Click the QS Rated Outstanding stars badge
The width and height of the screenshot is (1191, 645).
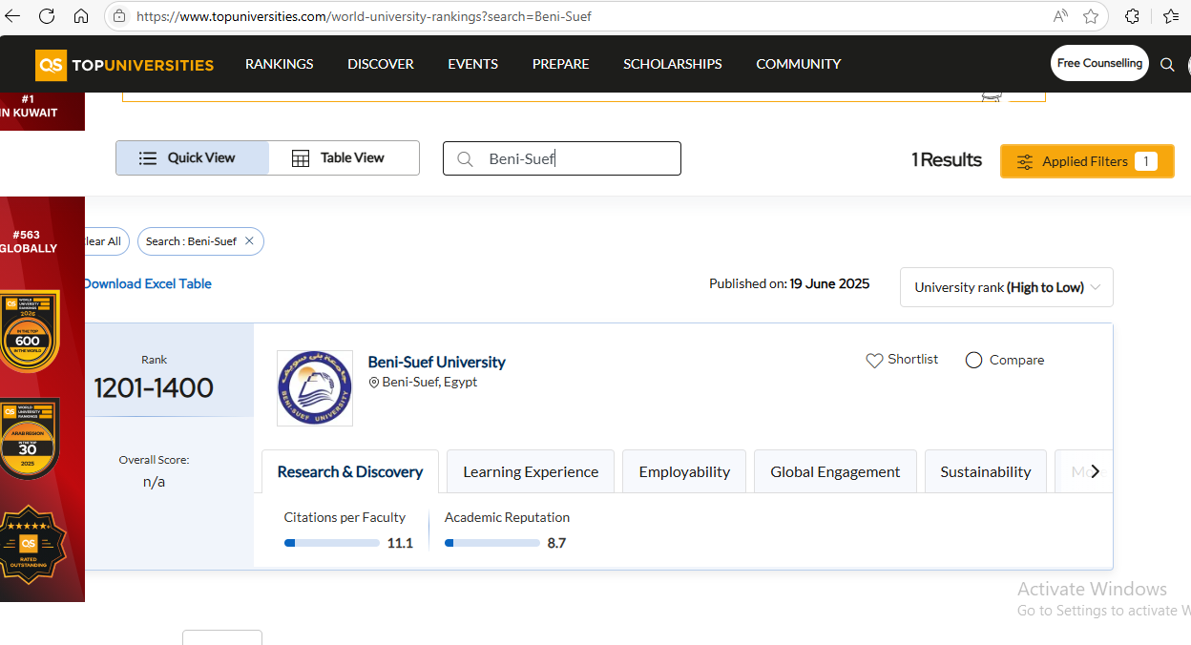pyautogui.click(x=31, y=545)
